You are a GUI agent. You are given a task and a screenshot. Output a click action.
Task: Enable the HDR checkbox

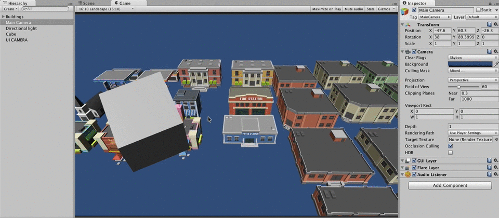[x=450, y=153]
